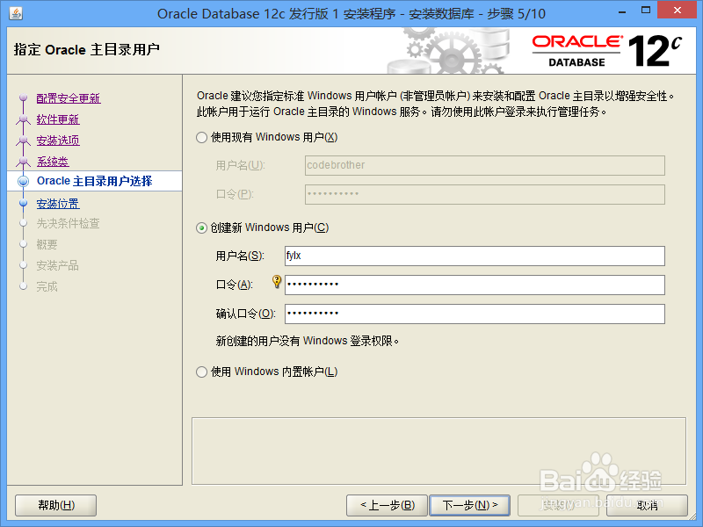The height and width of the screenshot is (527, 703).
Task: Go to the 软件更新 step
Action: tap(58, 119)
